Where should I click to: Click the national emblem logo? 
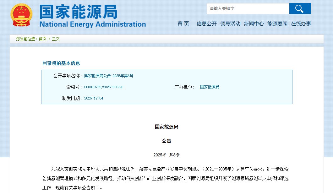[x=21, y=14]
